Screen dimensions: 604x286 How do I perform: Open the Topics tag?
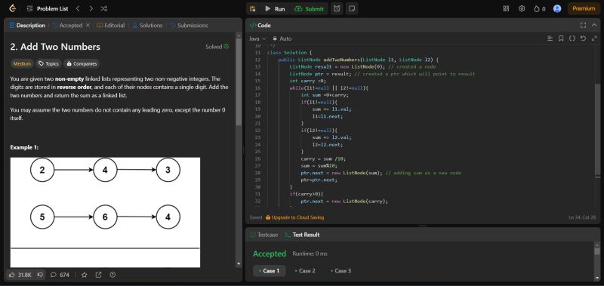click(48, 63)
